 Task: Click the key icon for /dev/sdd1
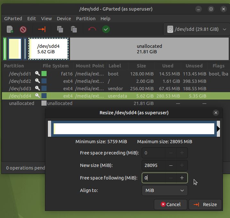click(38, 74)
